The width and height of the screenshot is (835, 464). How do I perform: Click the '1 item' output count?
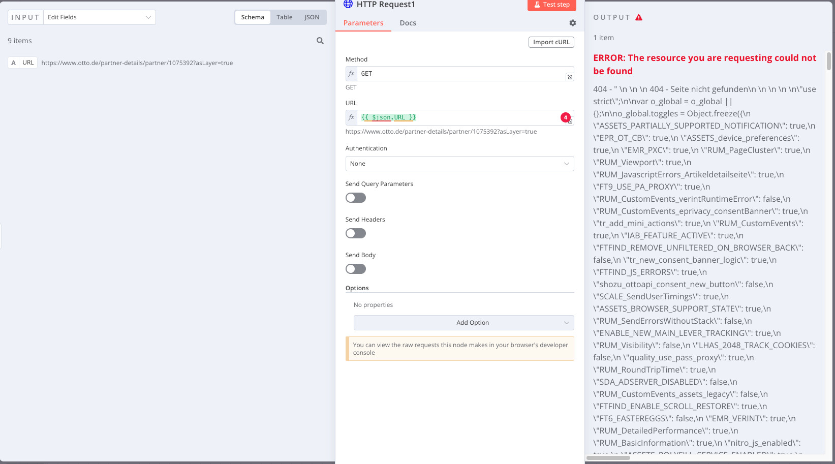[604, 38]
